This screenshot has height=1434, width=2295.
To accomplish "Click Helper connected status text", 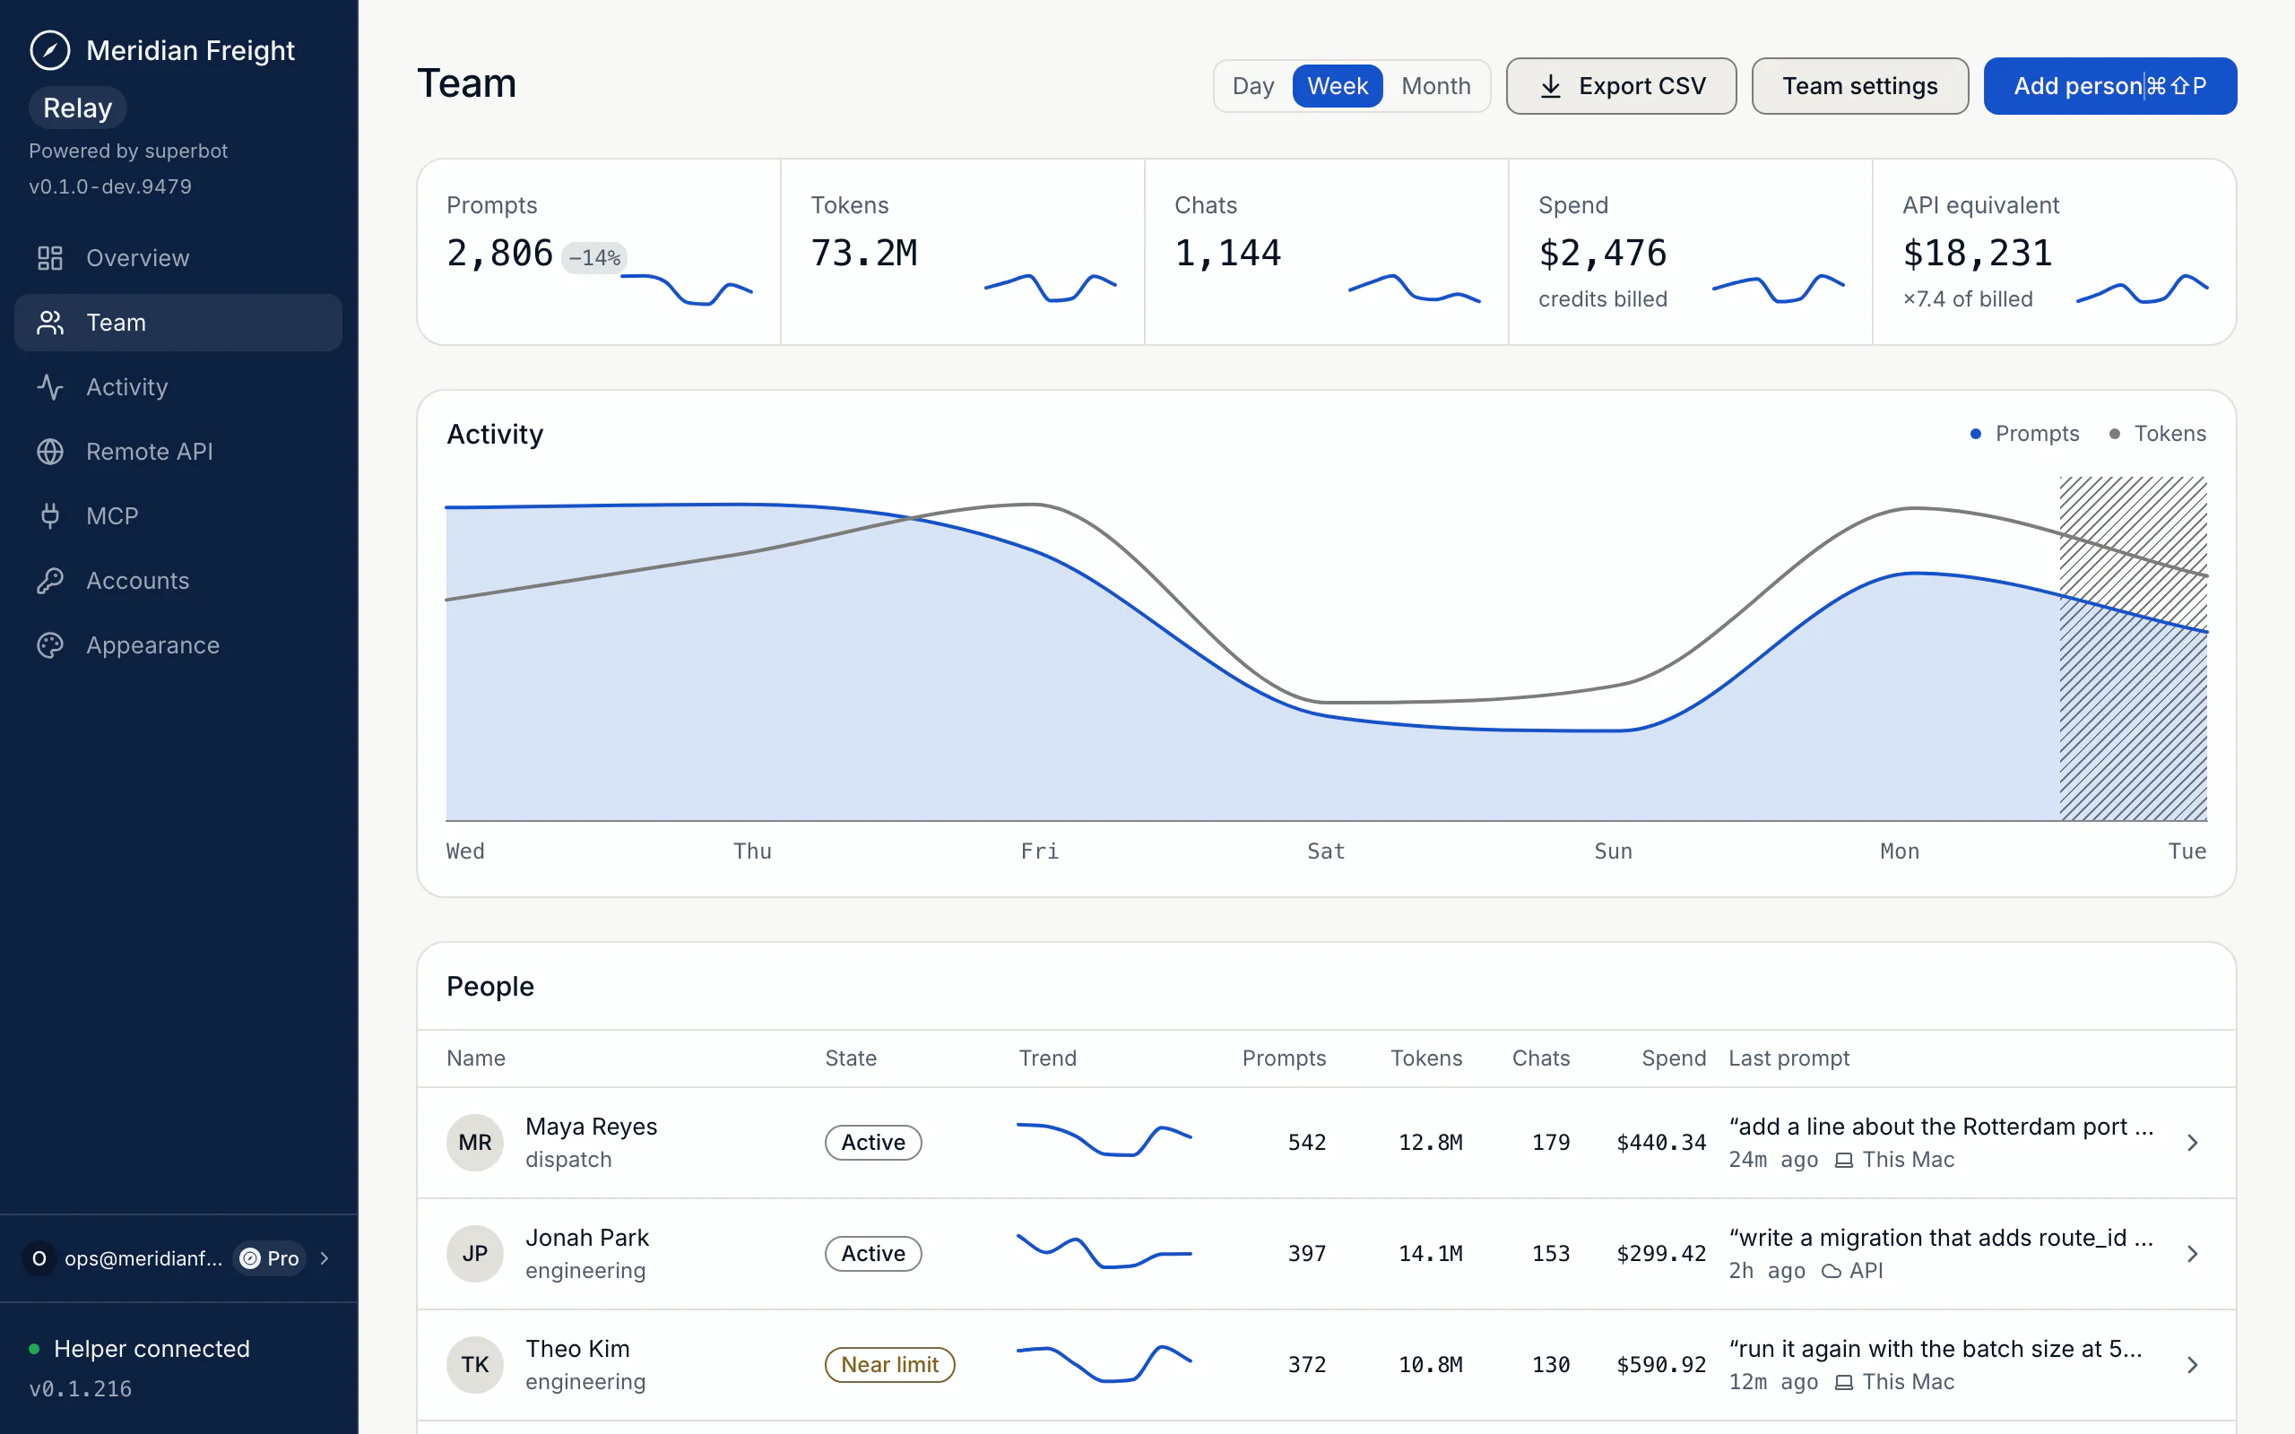I will (152, 1349).
